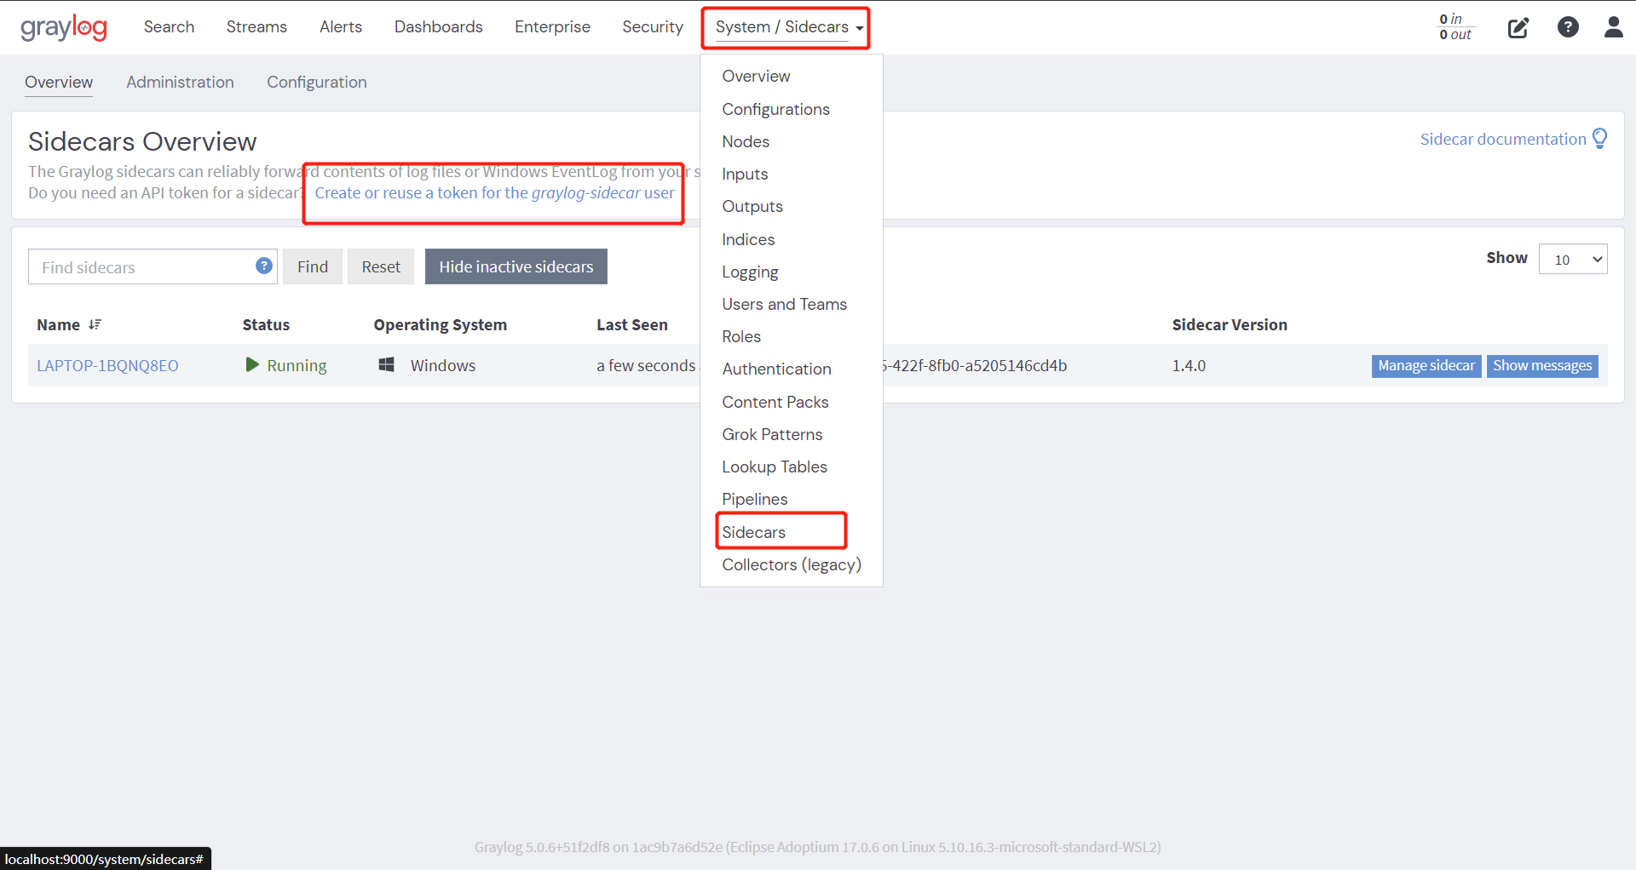Open the Show page size dropdown

1573,259
